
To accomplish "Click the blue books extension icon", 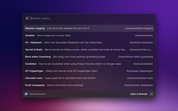I will (x=26, y=94).
